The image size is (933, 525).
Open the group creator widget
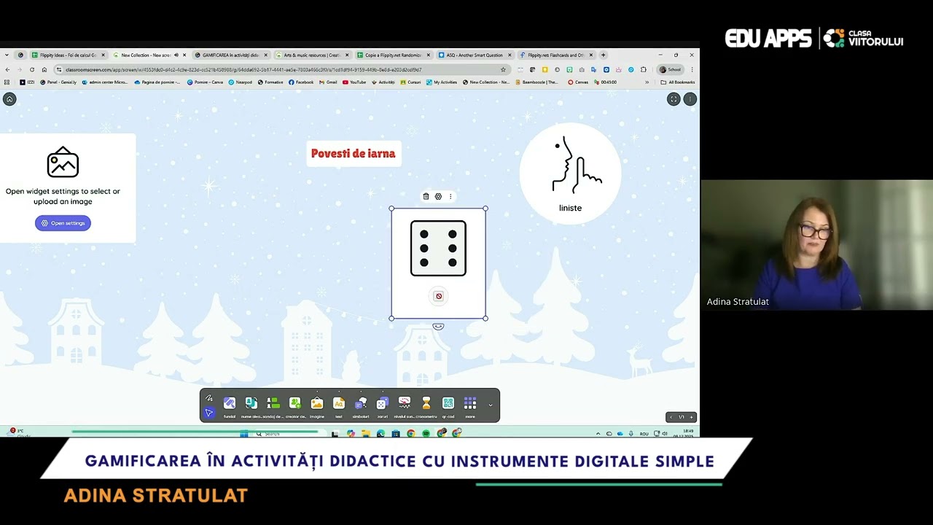coord(295,406)
